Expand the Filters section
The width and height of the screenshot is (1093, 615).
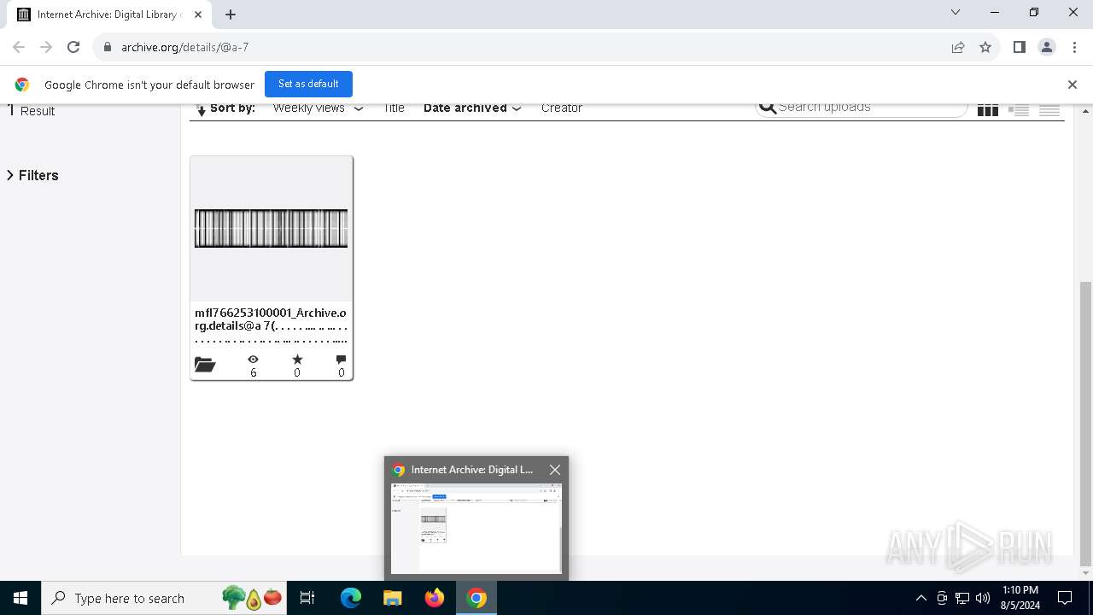pos(32,175)
